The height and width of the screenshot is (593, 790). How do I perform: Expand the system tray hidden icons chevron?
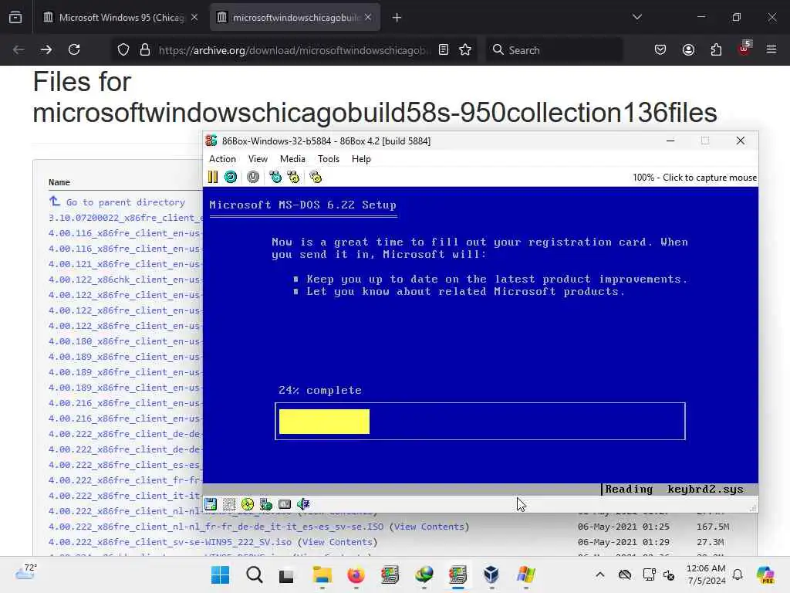(x=600, y=574)
